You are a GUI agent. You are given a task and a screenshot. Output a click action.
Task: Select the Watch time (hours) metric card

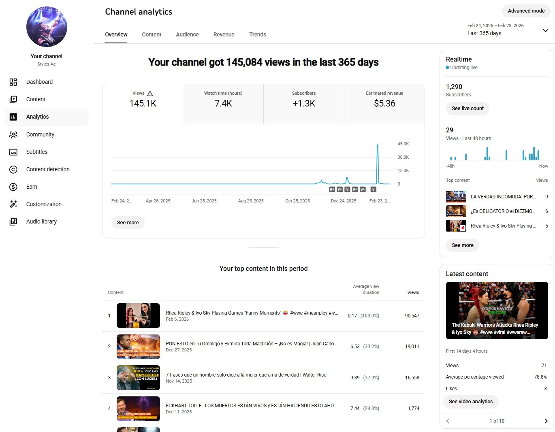(x=223, y=104)
